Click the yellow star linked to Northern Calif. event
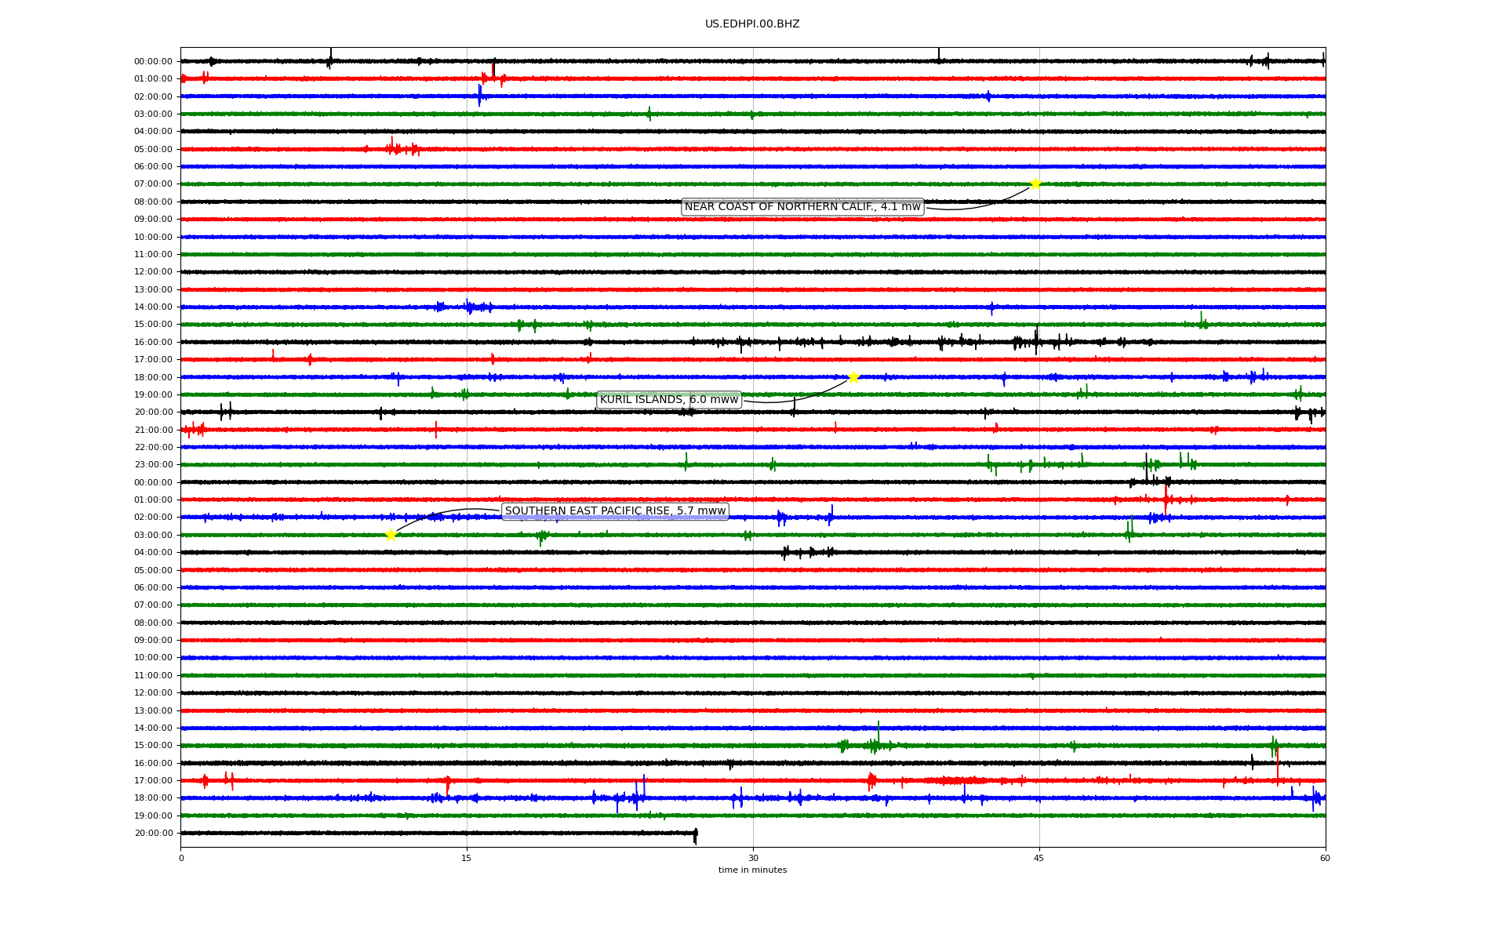 (1035, 183)
